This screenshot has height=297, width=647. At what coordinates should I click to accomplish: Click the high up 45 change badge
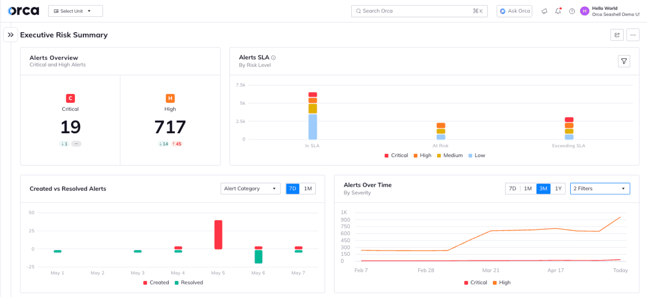[x=177, y=144]
